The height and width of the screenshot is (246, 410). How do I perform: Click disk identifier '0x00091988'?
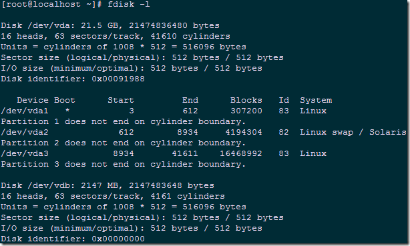[x=118, y=79]
